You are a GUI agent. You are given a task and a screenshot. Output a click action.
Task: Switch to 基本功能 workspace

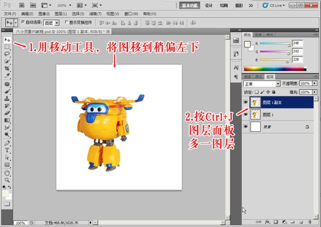pos(190,5)
